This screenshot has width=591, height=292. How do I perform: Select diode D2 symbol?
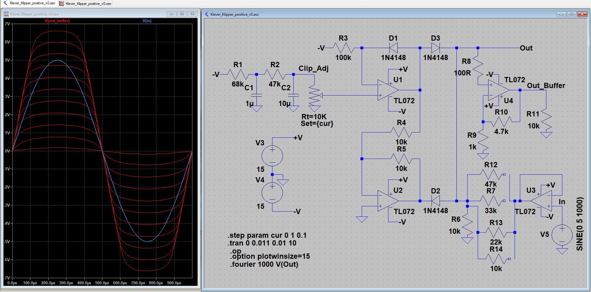[436, 201]
